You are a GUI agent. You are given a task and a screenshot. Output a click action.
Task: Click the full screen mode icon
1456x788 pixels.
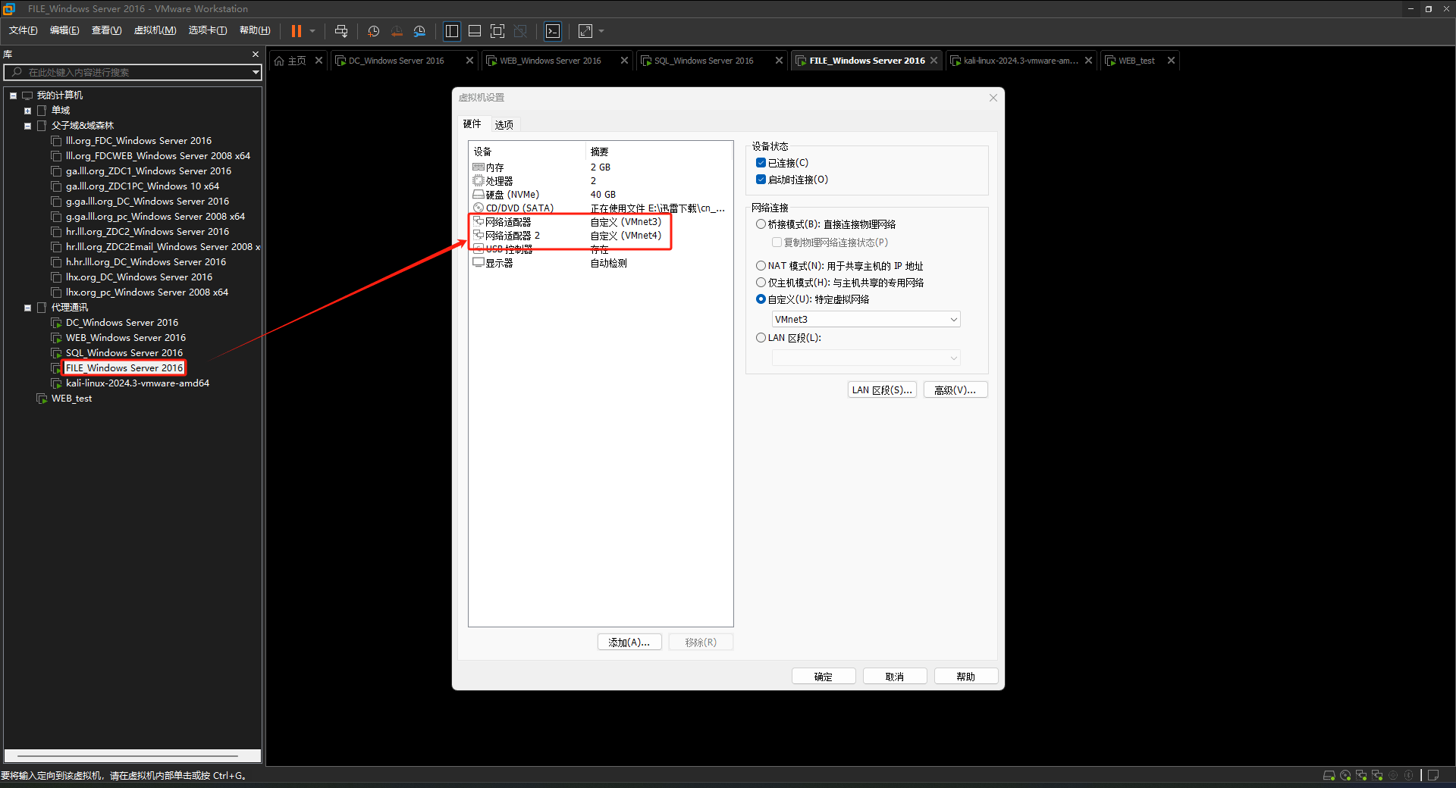[497, 31]
